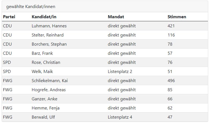Click the 496 votes cell
209x123 pixels.
(171, 80)
